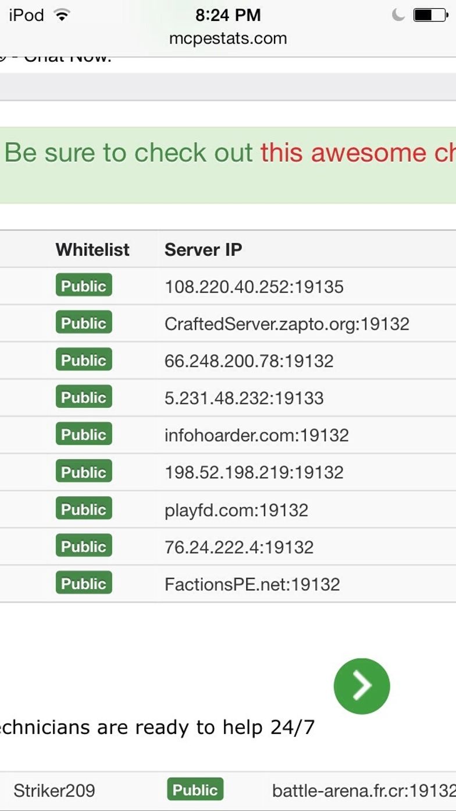
Task: Tap the Wi-Fi status icon
Action: click(61, 15)
